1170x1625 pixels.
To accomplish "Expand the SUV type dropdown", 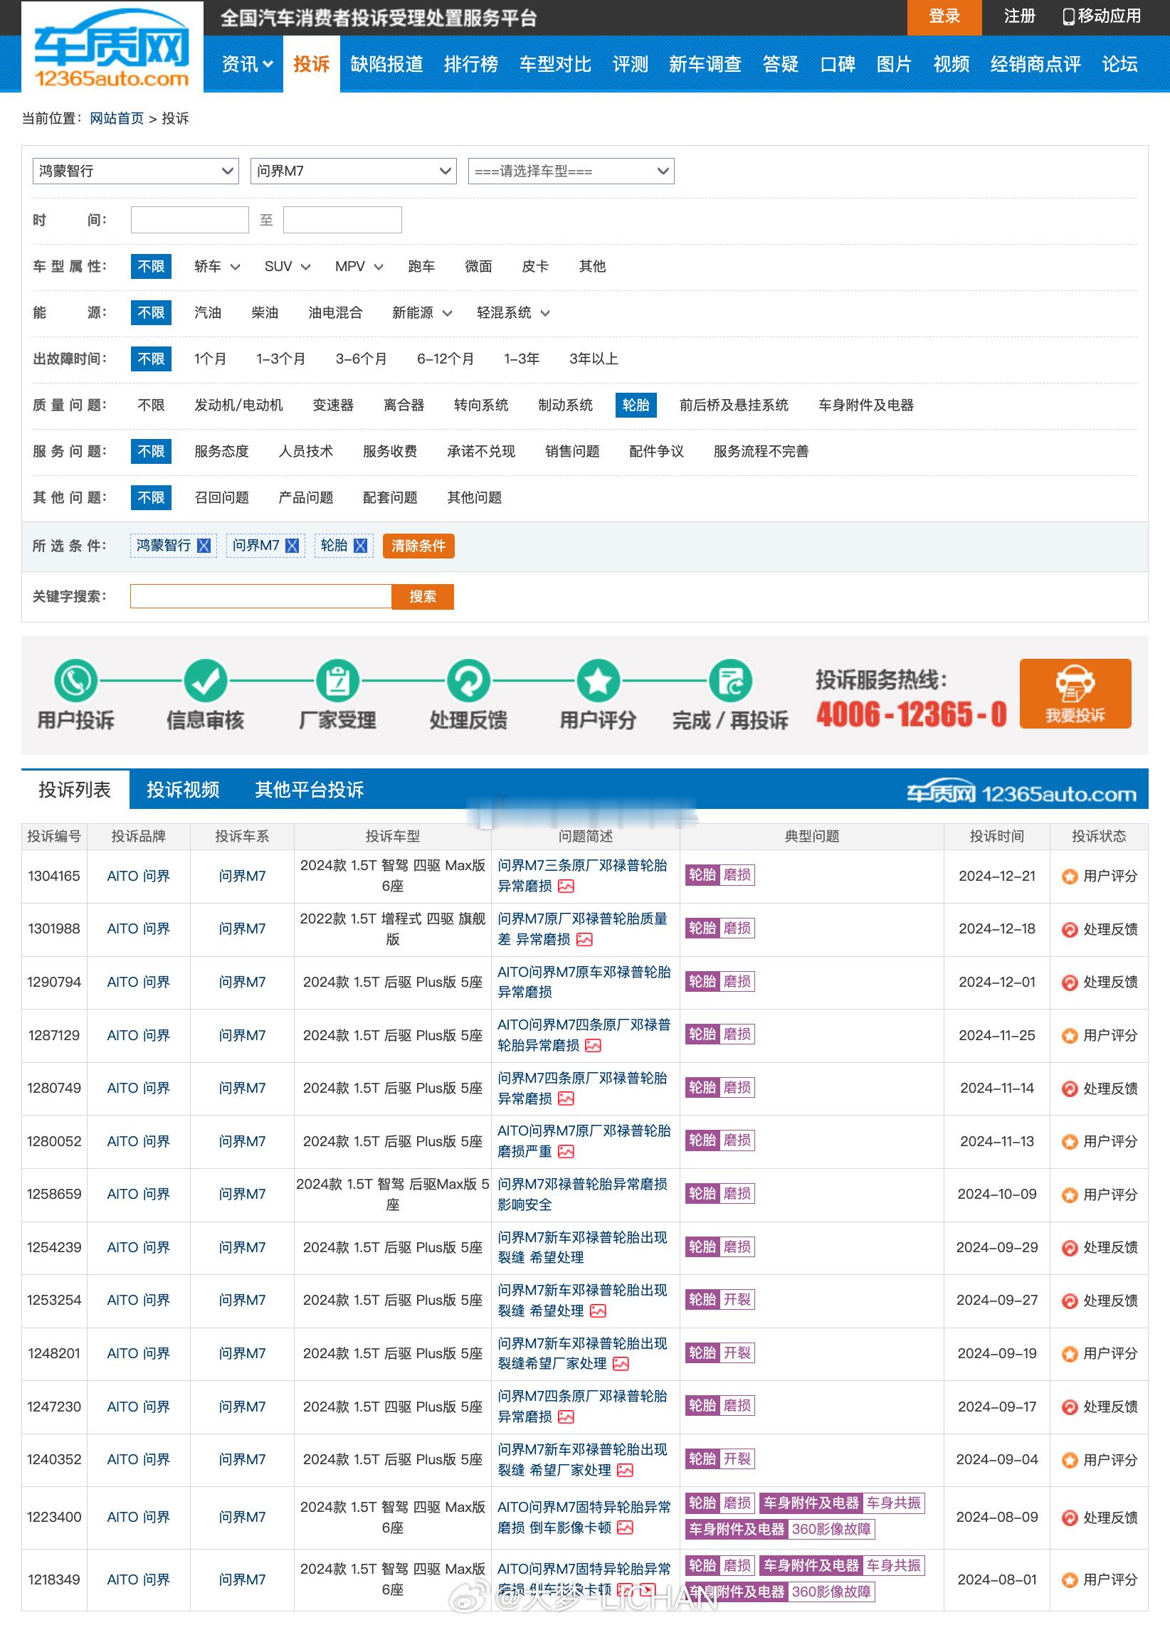I will (x=288, y=267).
